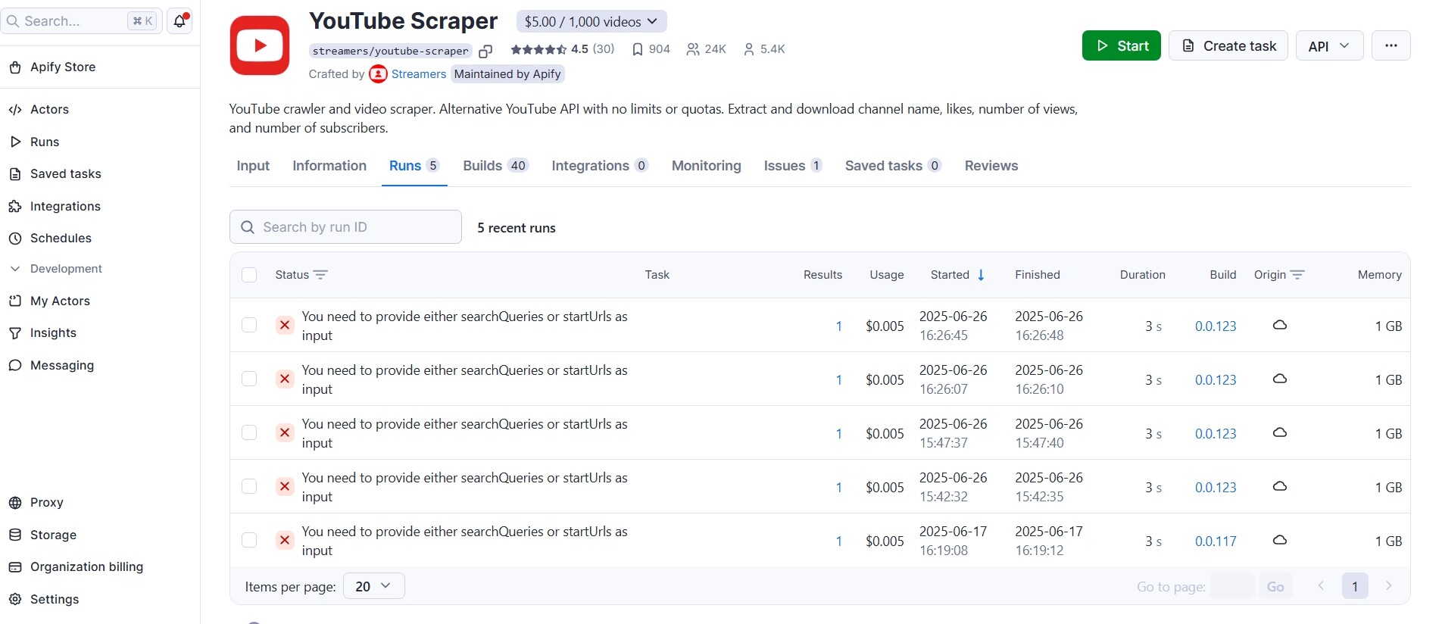
Task: Check the run started at 16:26:07
Action: tap(249, 379)
